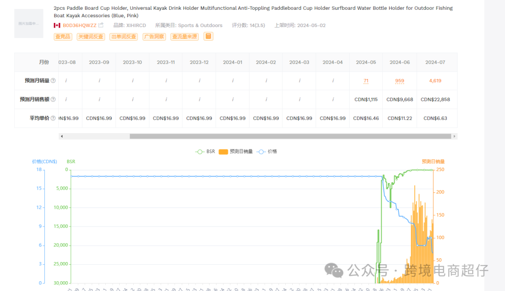Viewport: 505px width, 291px height.
Task: Click the scrollbar right arrow
Action: click(x=454, y=136)
